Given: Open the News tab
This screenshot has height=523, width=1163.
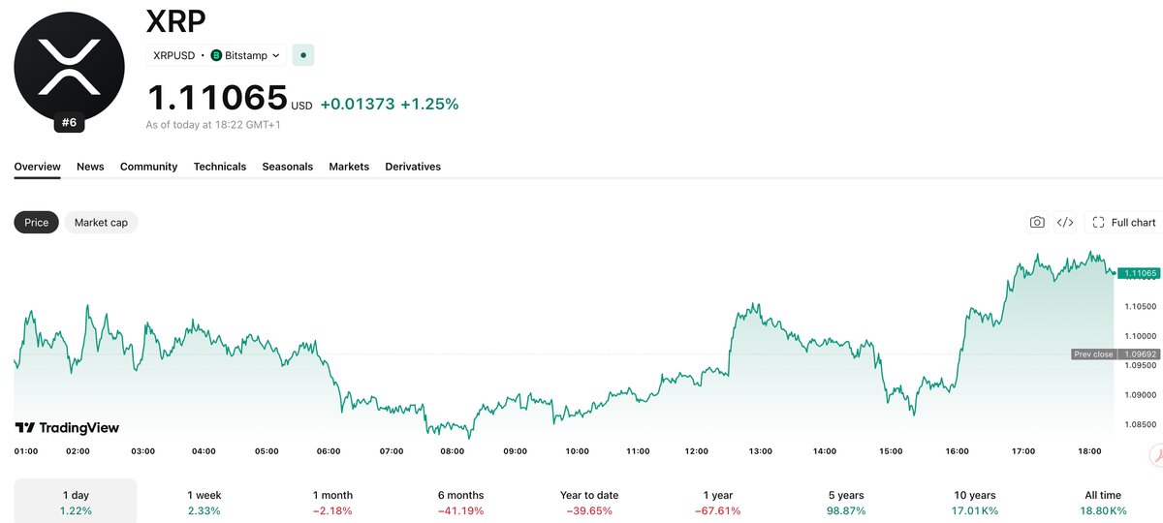Looking at the screenshot, I should (x=90, y=167).
